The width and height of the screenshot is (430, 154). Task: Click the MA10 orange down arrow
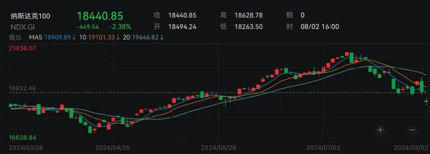point(118,37)
